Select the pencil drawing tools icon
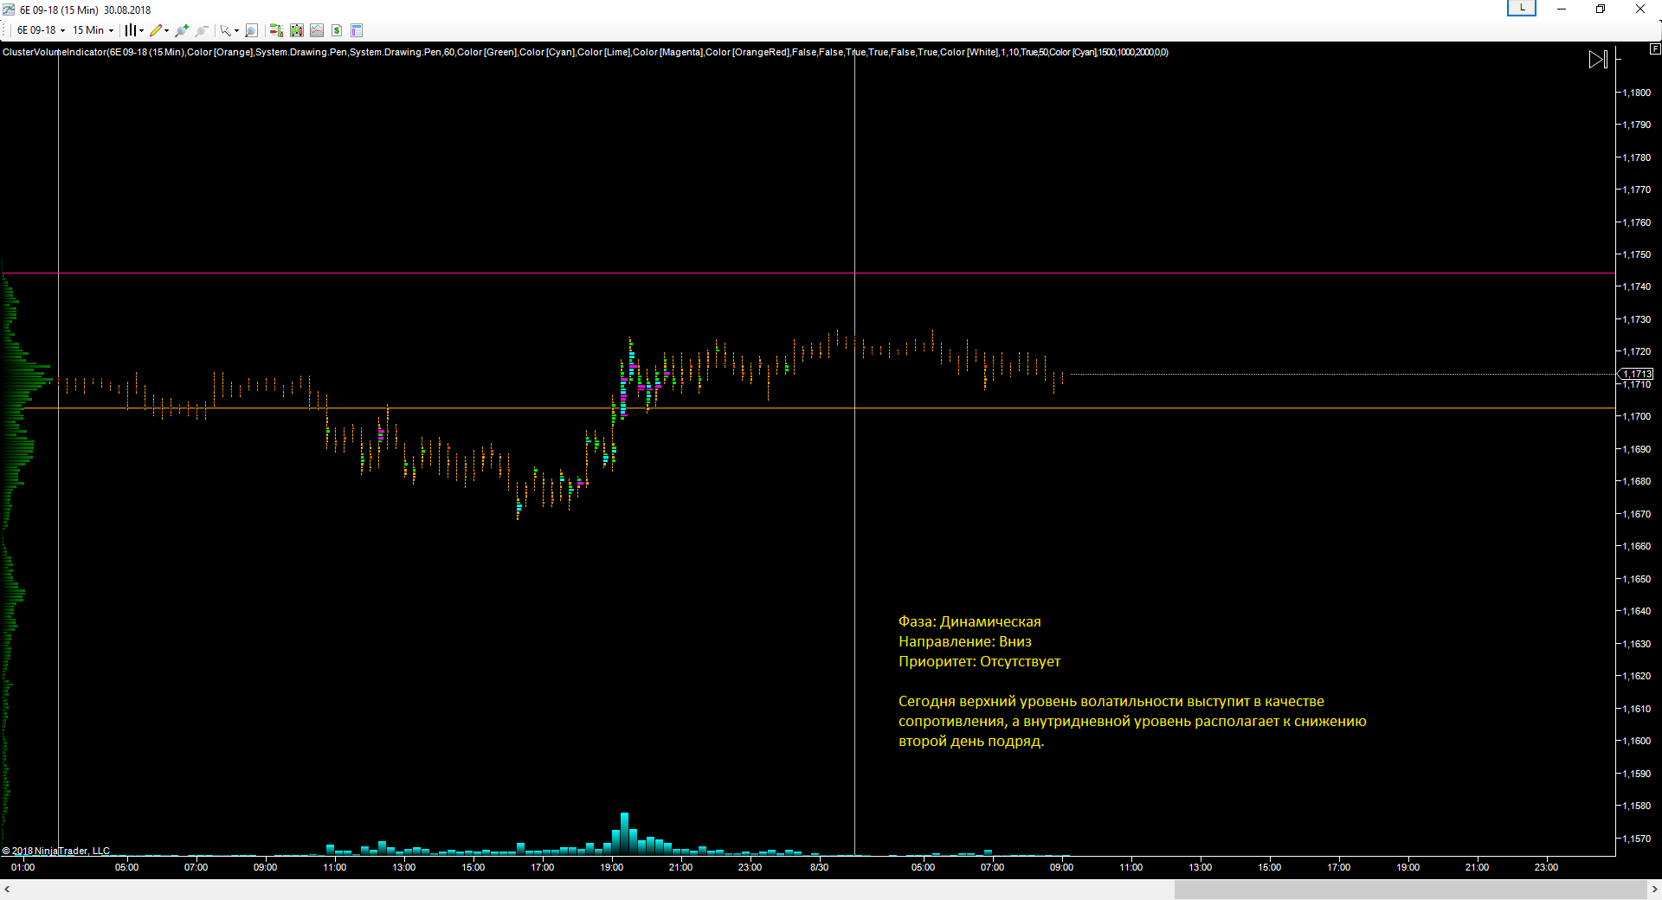The height and width of the screenshot is (900, 1662). pos(156,30)
